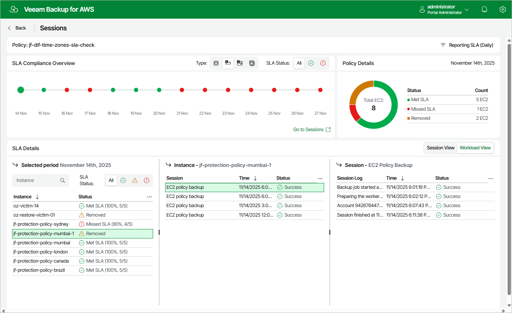
Task: Click the Session finished log entry
Action: (415, 215)
